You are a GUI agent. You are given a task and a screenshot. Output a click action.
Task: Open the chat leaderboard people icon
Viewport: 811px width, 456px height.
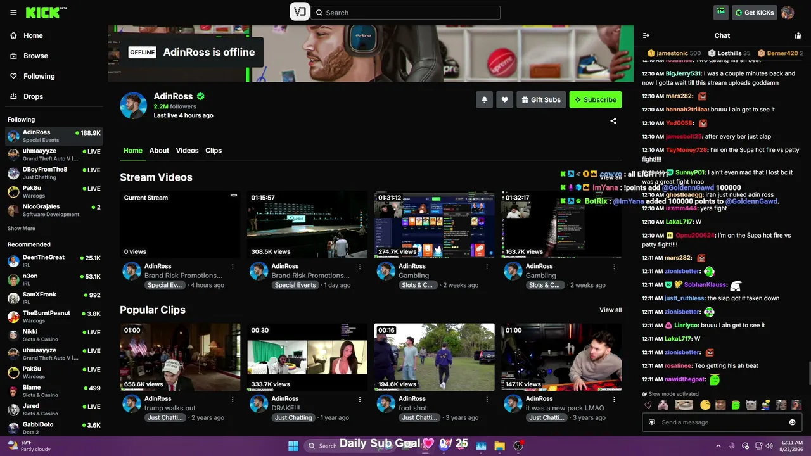point(798,35)
